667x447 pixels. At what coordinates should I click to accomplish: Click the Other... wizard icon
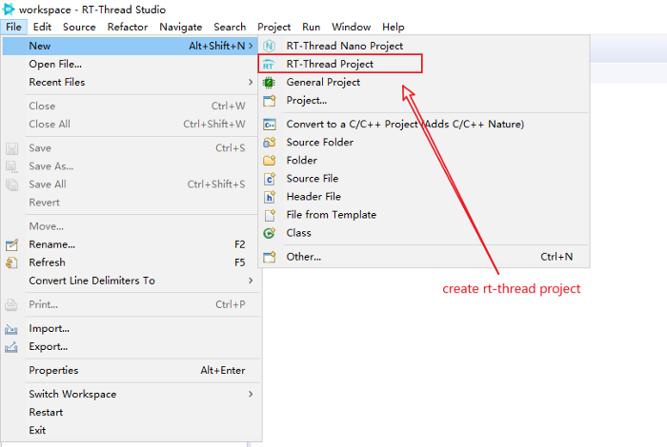click(270, 257)
